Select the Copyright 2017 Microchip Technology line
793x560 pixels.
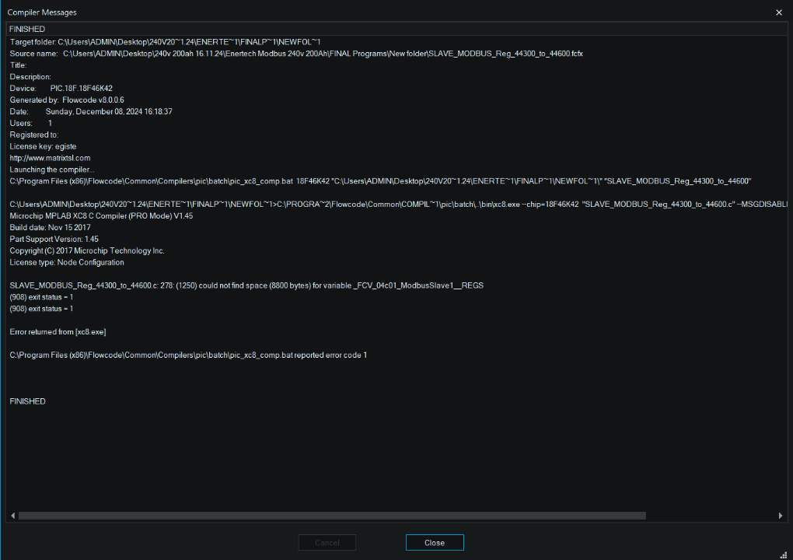(87, 251)
